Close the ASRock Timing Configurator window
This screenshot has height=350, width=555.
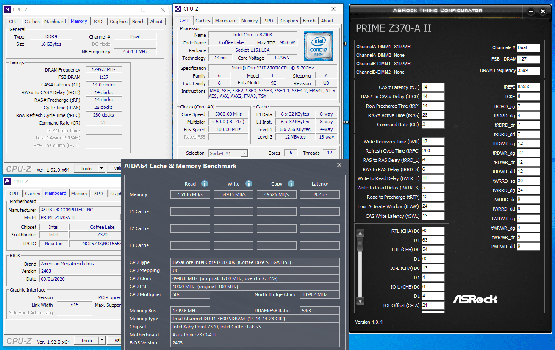543,11
